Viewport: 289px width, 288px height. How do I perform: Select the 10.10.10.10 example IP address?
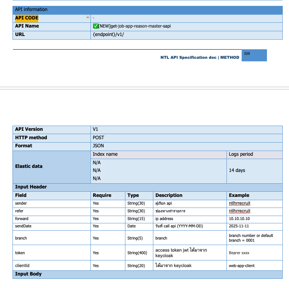pyautogui.click(x=239, y=219)
